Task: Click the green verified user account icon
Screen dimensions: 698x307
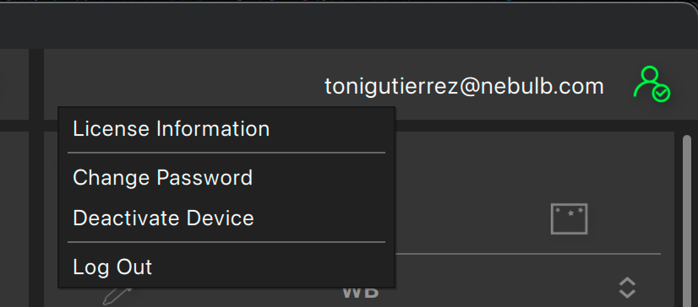Action: [652, 84]
